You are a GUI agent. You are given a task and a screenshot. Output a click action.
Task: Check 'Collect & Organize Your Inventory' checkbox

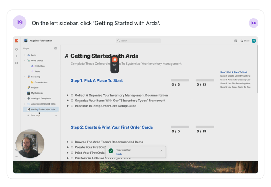(x=72, y=95)
